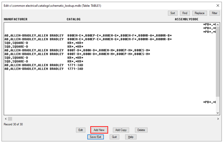This screenshot has height=144, width=224.
Task: Click the Quit button
Action: pyautogui.click(x=114, y=137)
